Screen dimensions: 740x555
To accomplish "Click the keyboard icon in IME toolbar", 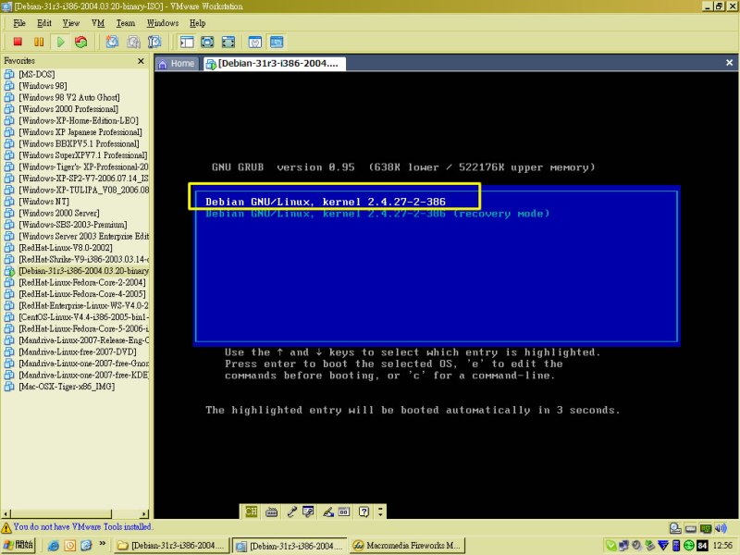I will pyautogui.click(x=271, y=512).
